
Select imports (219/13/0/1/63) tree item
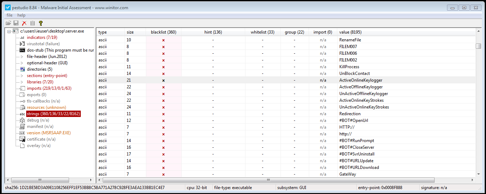pyautogui.click(x=49, y=88)
